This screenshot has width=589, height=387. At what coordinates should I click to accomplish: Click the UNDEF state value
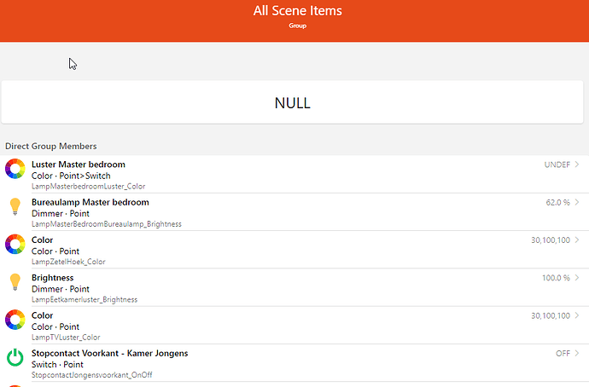click(557, 165)
